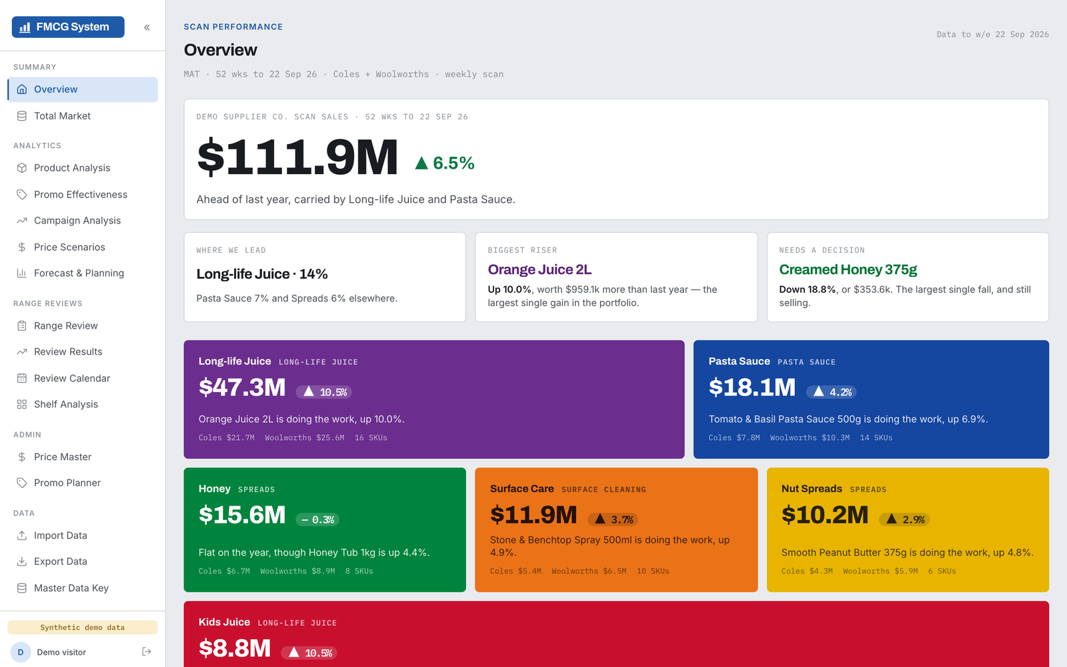Viewport: 1067px width, 667px height.
Task: Click the Total Market database icon
Action: click(22, 116)
